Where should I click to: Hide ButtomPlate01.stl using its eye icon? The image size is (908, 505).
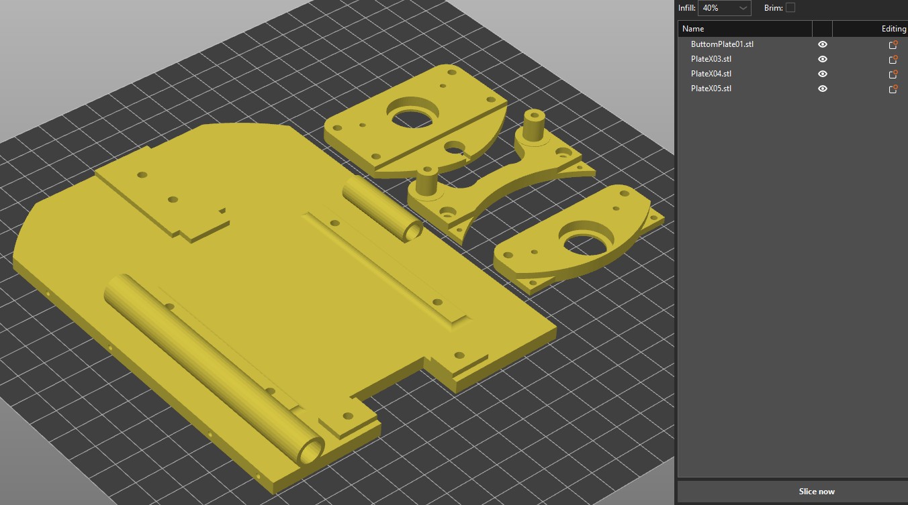pos(823,44)
